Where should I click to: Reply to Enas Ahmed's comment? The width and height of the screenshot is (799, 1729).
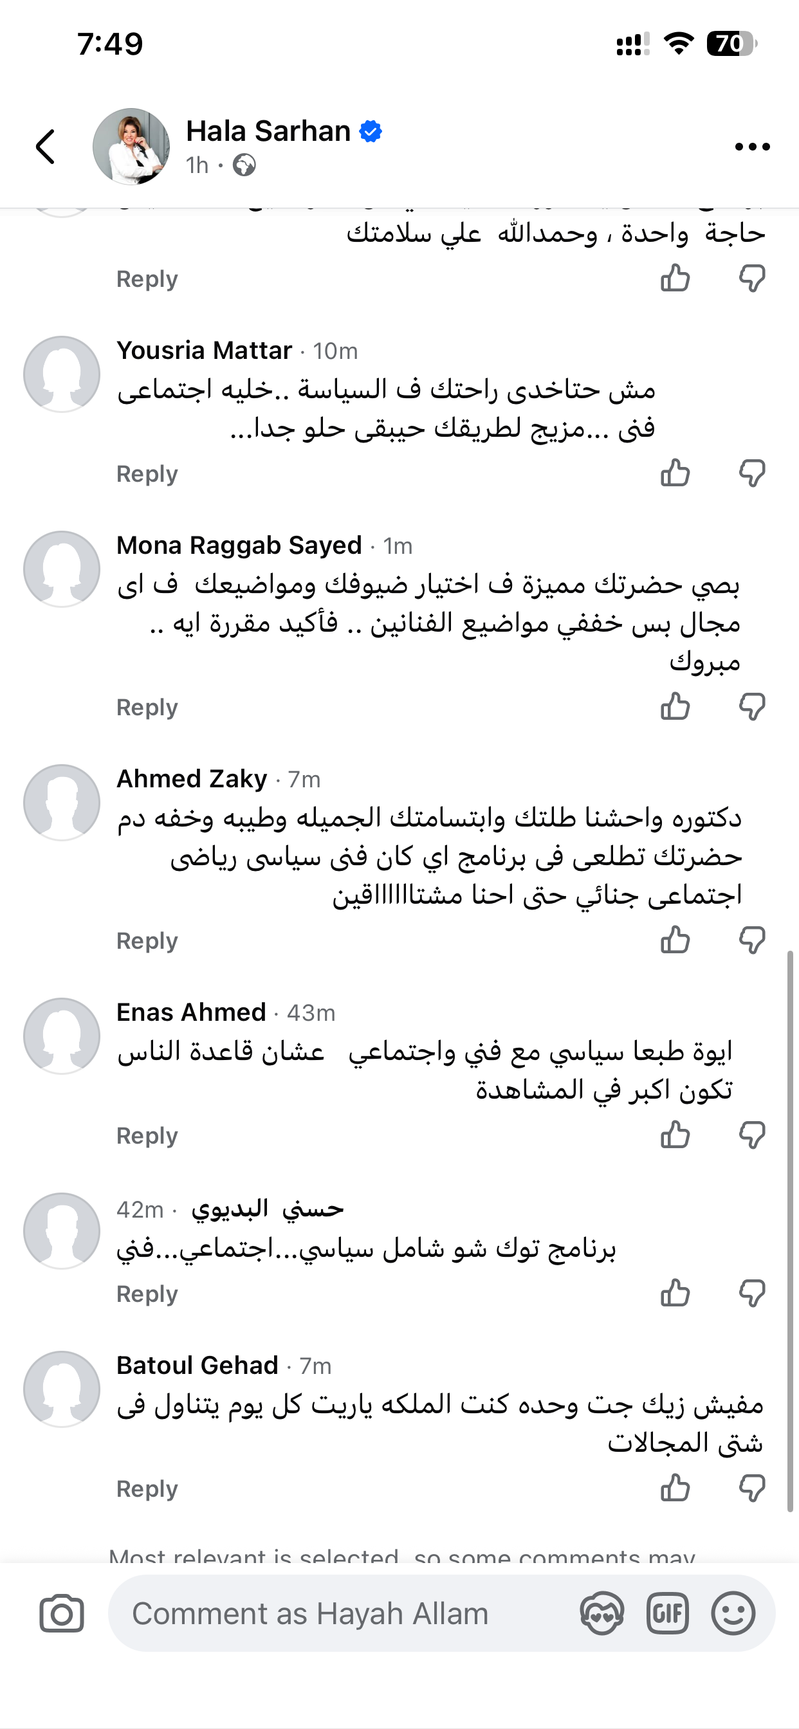[x=147, y=1136]
